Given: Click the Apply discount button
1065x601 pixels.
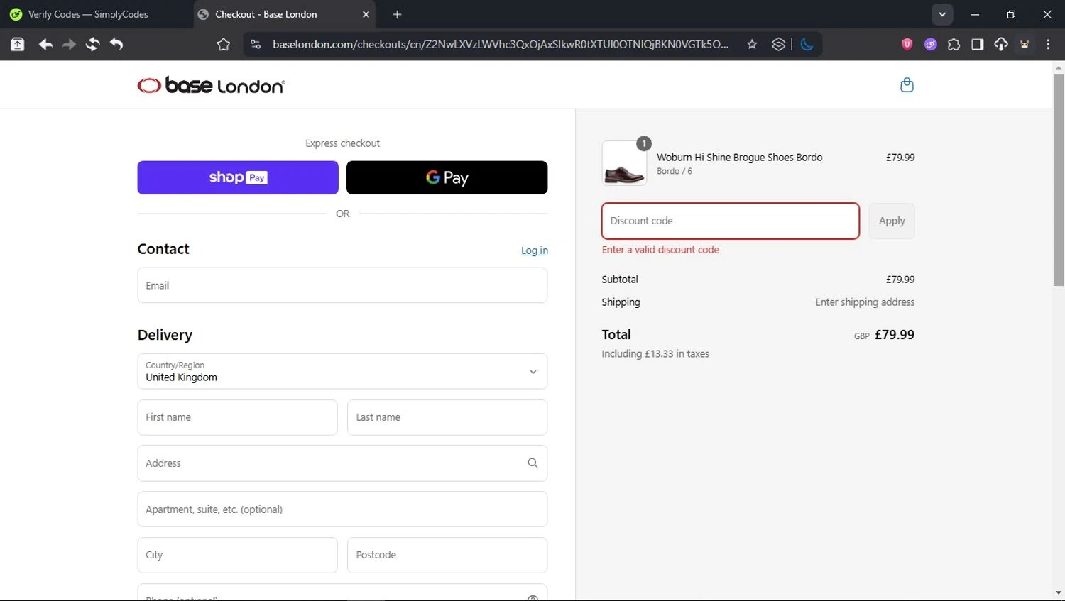Looking at the screenshot, I should [892, 221].
